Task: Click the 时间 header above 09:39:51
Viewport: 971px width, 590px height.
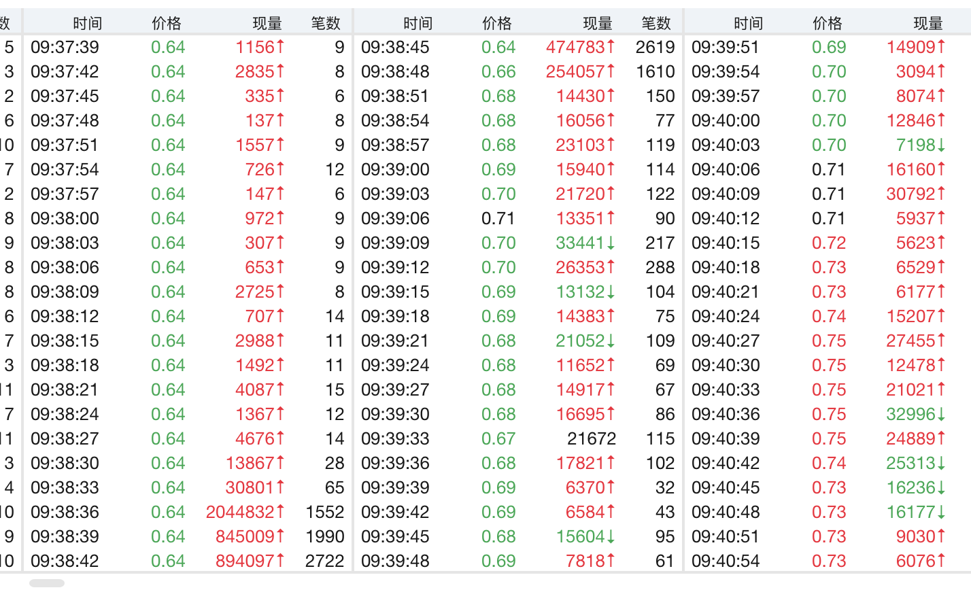Action: [748, 23]
